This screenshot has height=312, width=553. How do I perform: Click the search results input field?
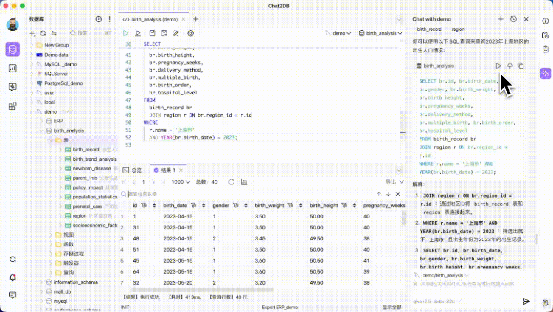[249, 194]
